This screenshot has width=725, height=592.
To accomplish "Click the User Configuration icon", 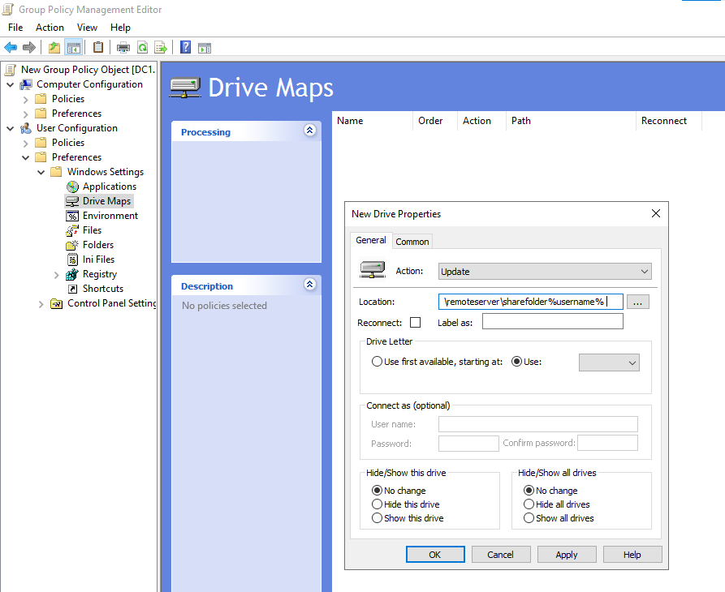I will (x=26, y=128).
